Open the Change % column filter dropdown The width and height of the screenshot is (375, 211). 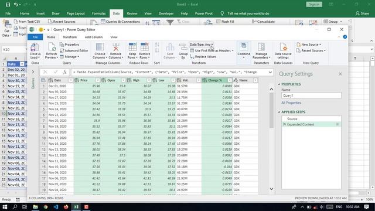tap(230, 80)
